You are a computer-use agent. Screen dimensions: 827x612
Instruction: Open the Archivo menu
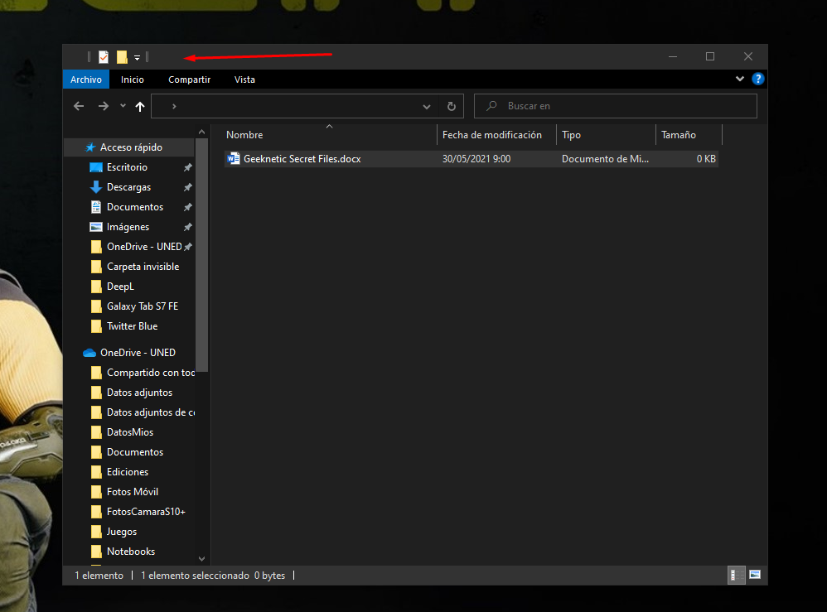pos(85,80)
